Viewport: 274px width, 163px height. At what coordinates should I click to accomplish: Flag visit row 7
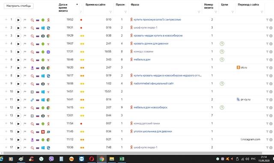pos(25,68)
